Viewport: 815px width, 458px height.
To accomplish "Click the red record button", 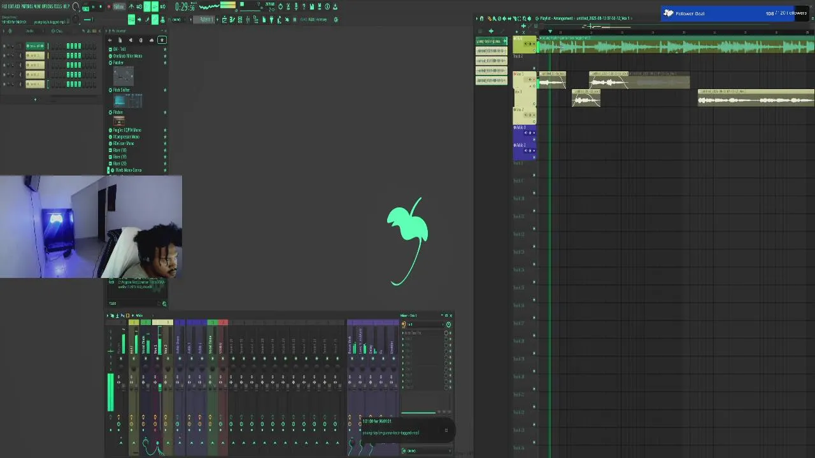I will pos(108,6).
